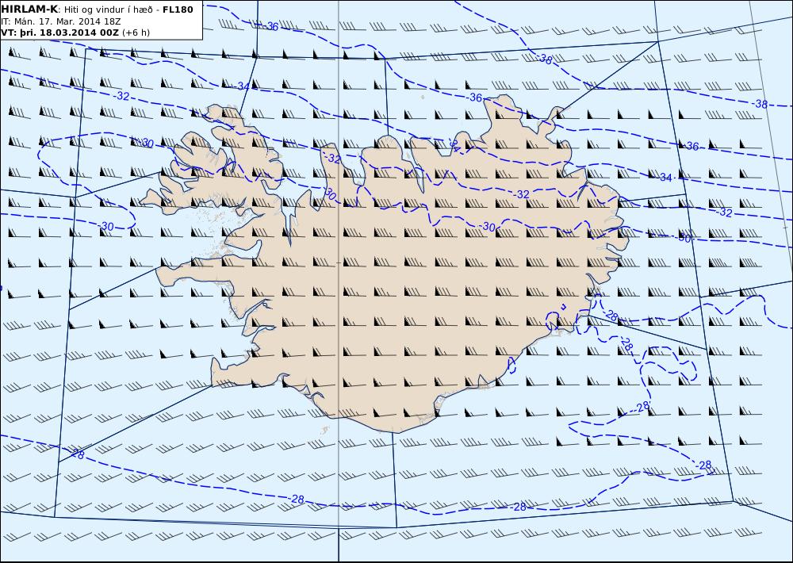Select the 'Hiti og vindur í hæð' title text
793x563 pixels.
[x=108, y=10]
